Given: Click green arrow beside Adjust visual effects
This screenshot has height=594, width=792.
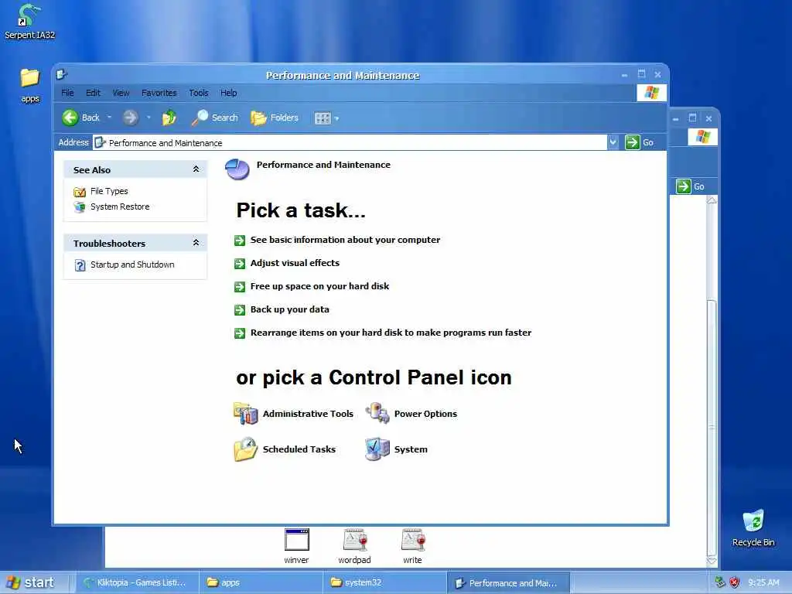Looking at the screenshot, I should [x=240, y=264].
